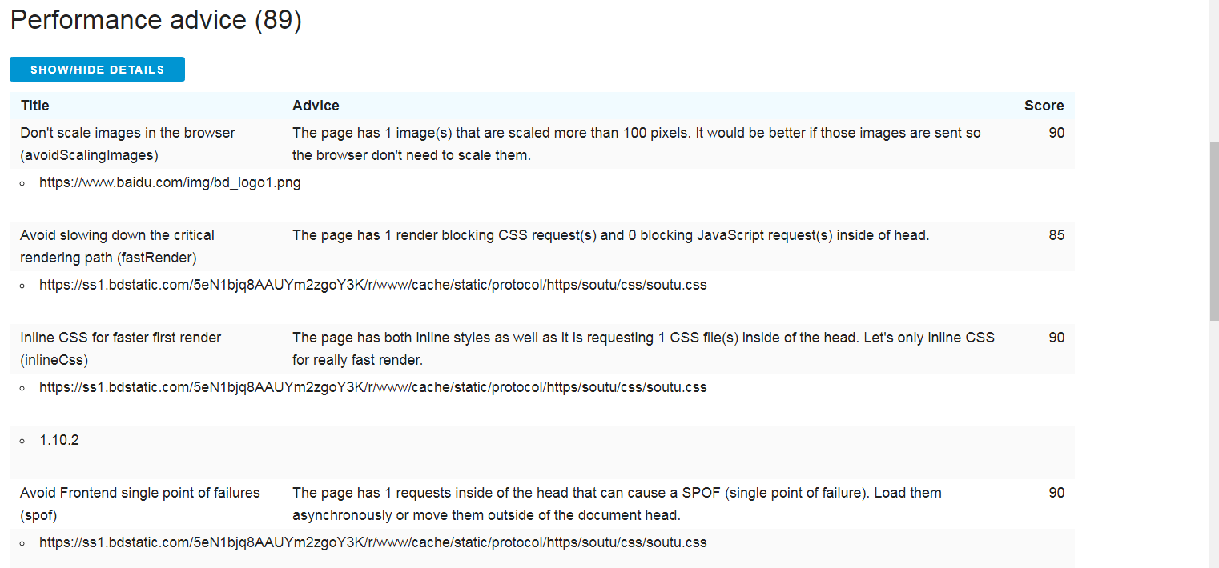Click the scaled images advice text
Screen dimensions: 1219x568
(x=637, y=144)
